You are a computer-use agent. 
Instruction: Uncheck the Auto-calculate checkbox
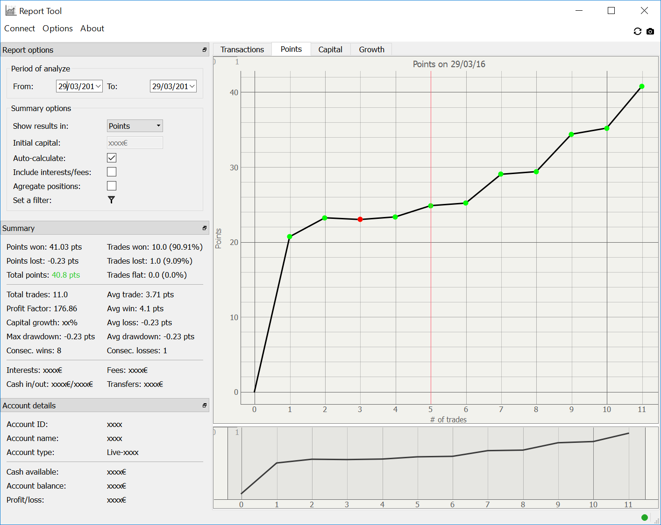112,158
